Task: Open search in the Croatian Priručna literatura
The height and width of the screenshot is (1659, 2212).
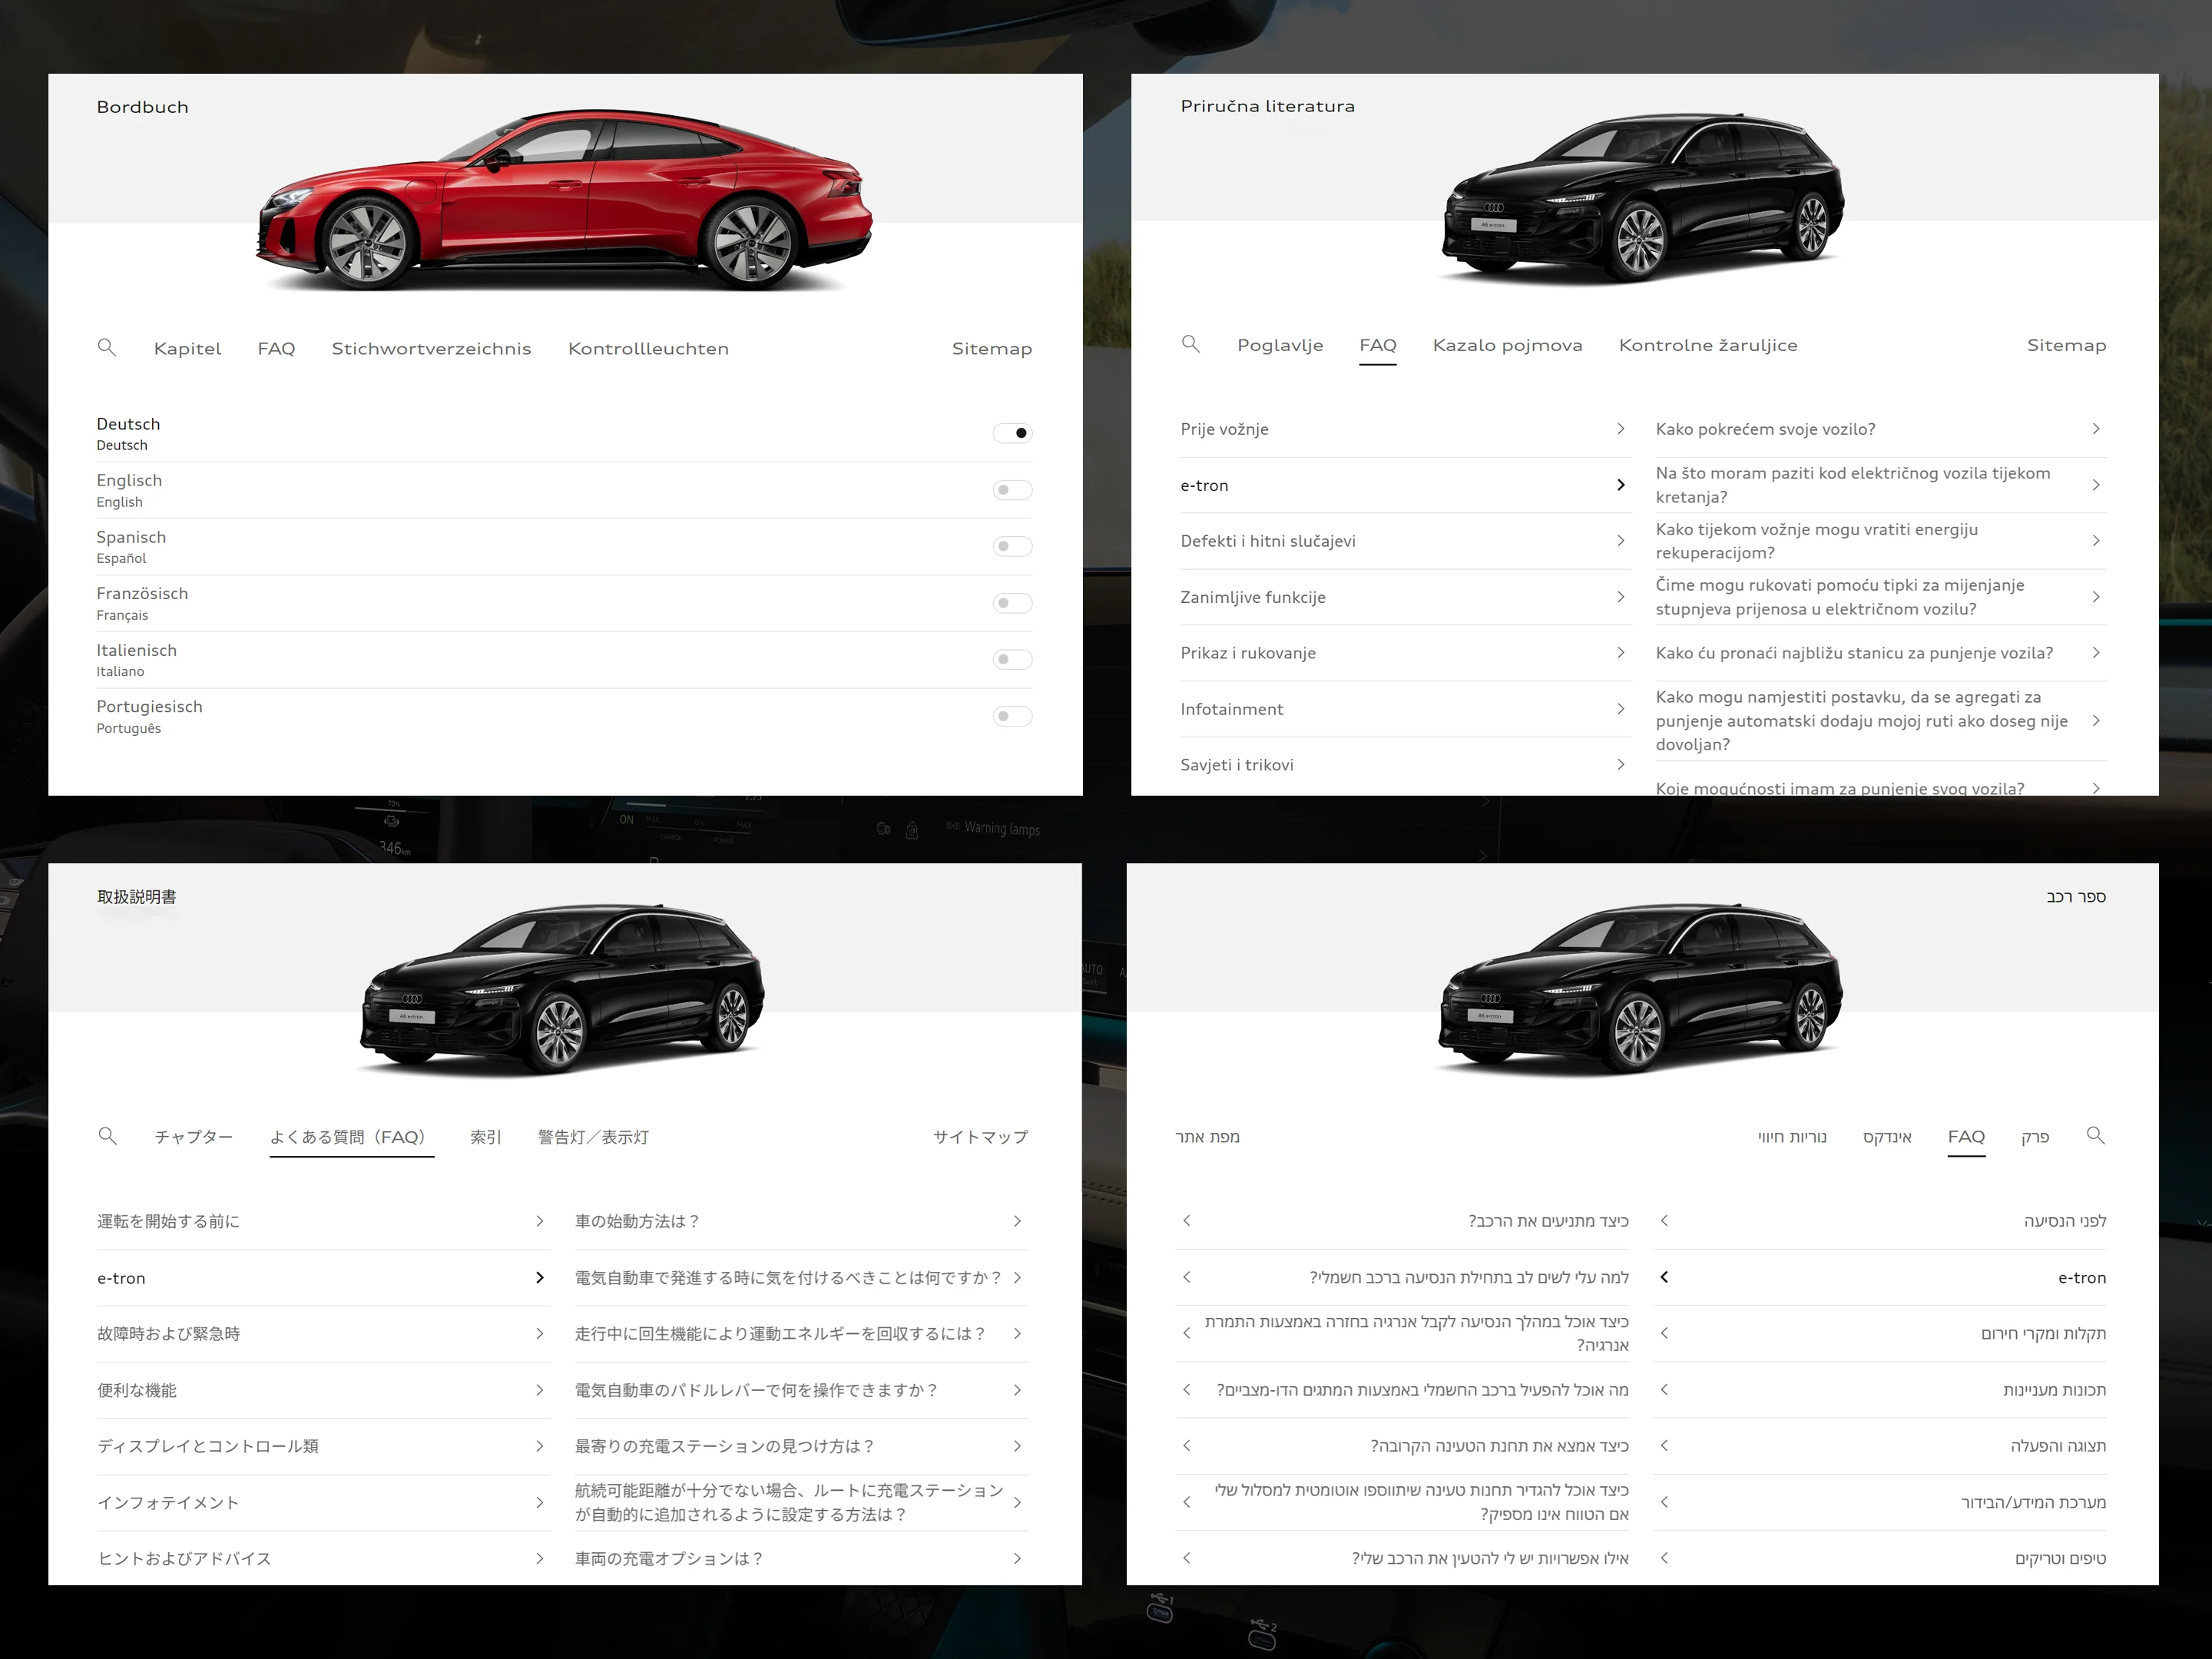Action: (1191, 345)
